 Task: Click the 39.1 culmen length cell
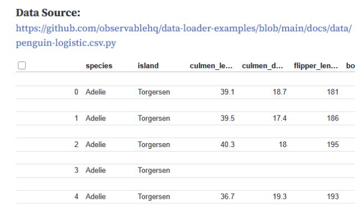[227, 92]
